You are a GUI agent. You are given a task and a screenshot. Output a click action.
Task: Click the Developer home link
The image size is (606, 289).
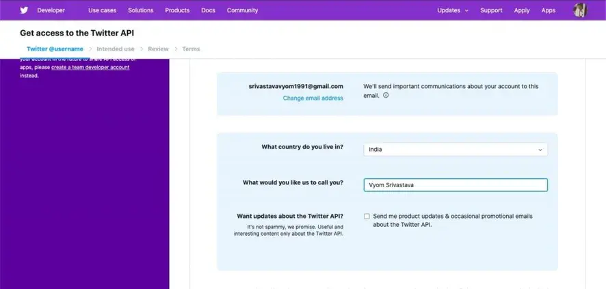pos(51,10)
